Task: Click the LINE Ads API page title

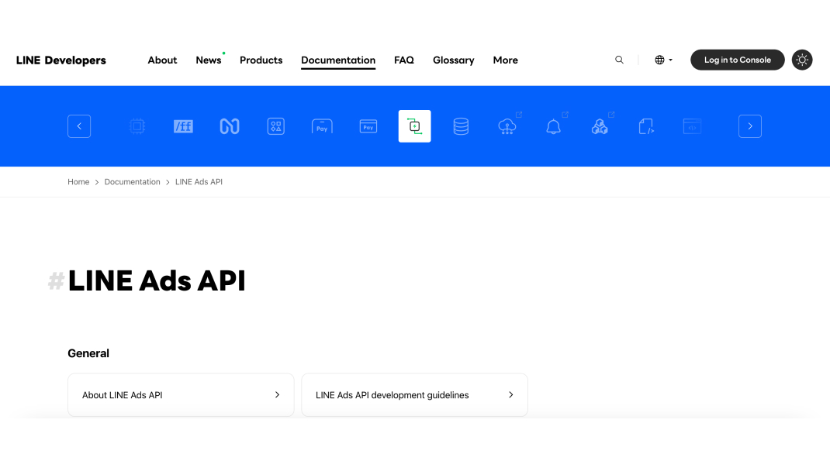Action: pyautogui.click(x=157, y=280)
